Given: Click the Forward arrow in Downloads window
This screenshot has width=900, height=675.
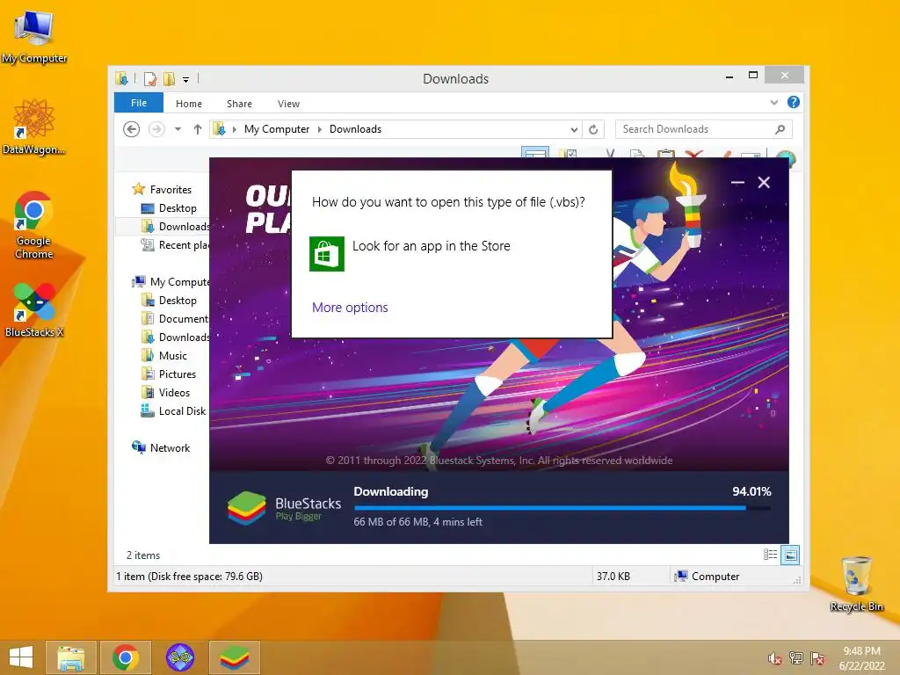Looking at the screenshot, I should tap(156, 129).
